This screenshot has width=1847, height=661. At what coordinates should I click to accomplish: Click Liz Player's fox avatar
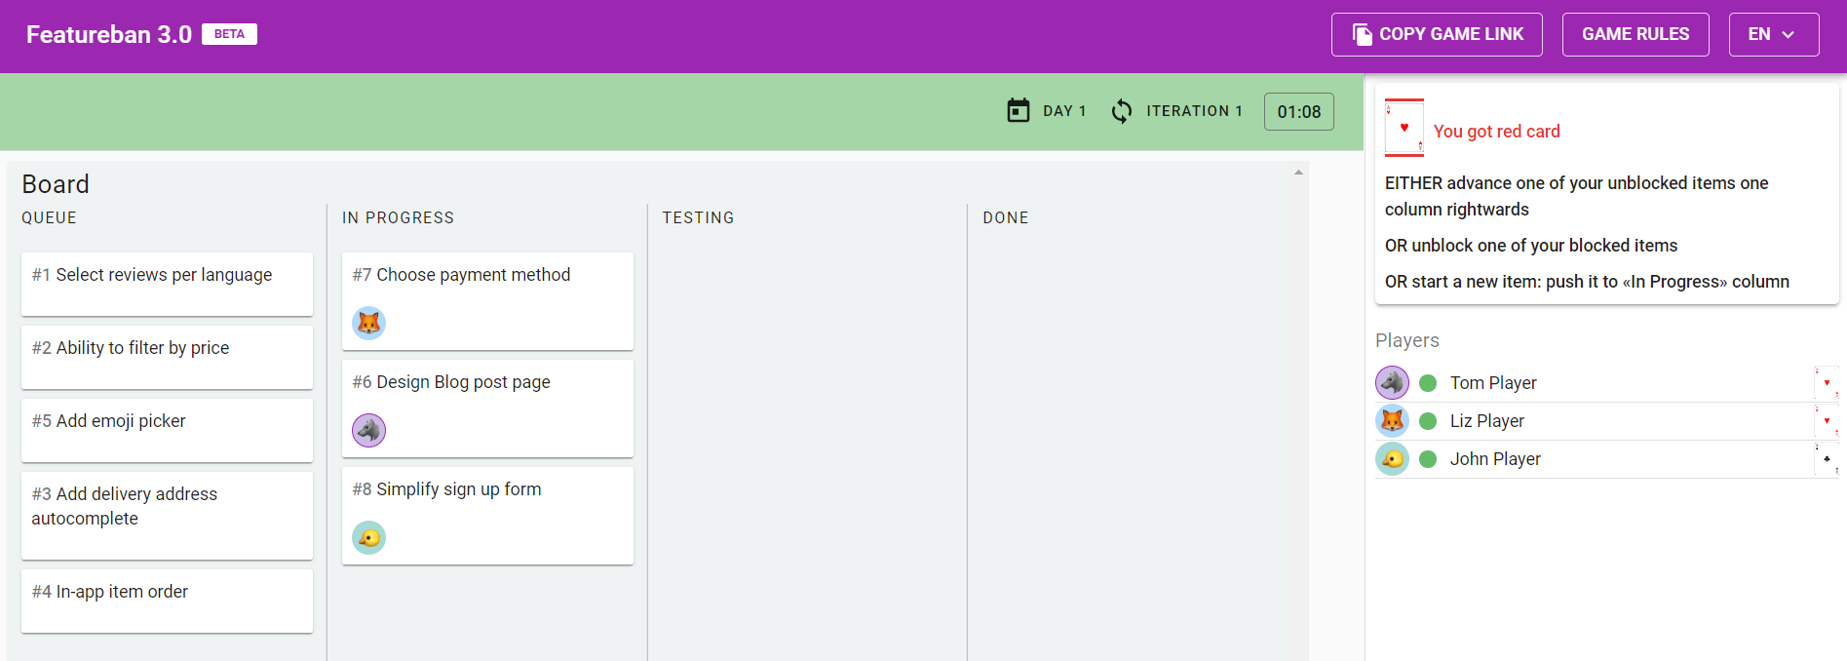[x=1392, y=420]
